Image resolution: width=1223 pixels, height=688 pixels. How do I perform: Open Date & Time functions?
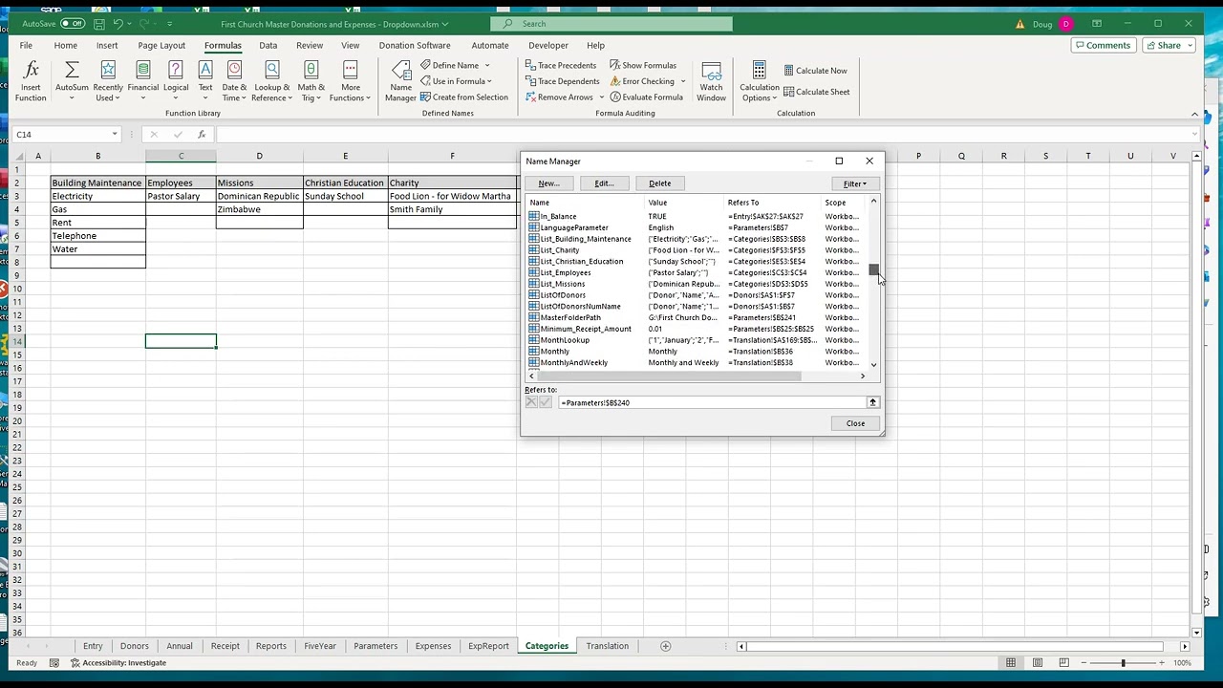234,80
